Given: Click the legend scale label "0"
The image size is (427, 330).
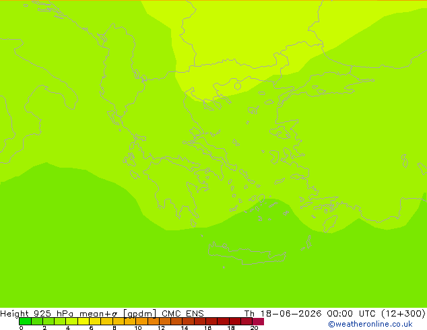Looking at the screenshot, I should (22, 328).
